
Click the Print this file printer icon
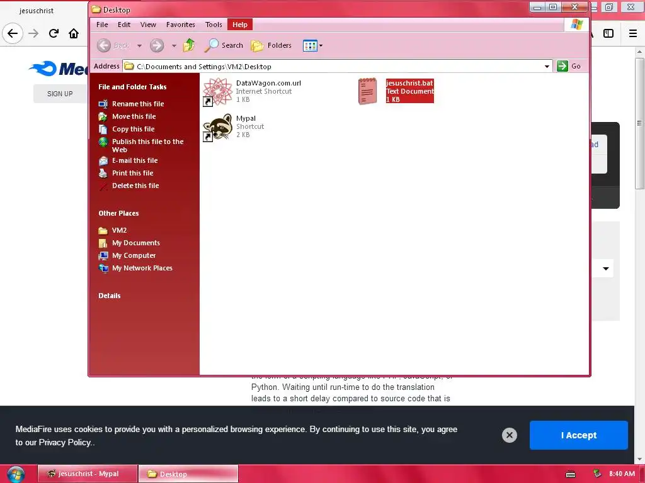(103, 174)
